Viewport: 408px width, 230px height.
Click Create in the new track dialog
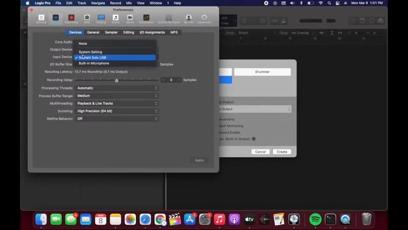[x=282, y=152]
